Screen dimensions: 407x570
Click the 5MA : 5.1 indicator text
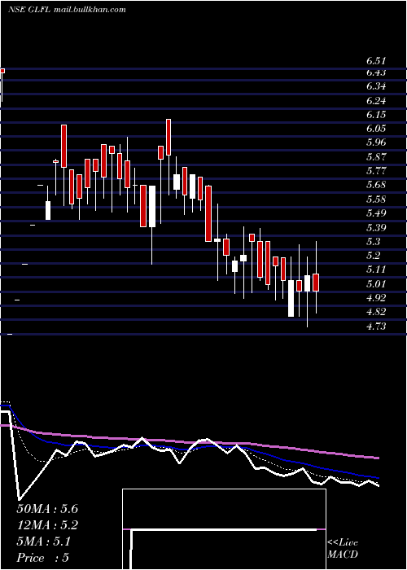click(x=44, y=541)
